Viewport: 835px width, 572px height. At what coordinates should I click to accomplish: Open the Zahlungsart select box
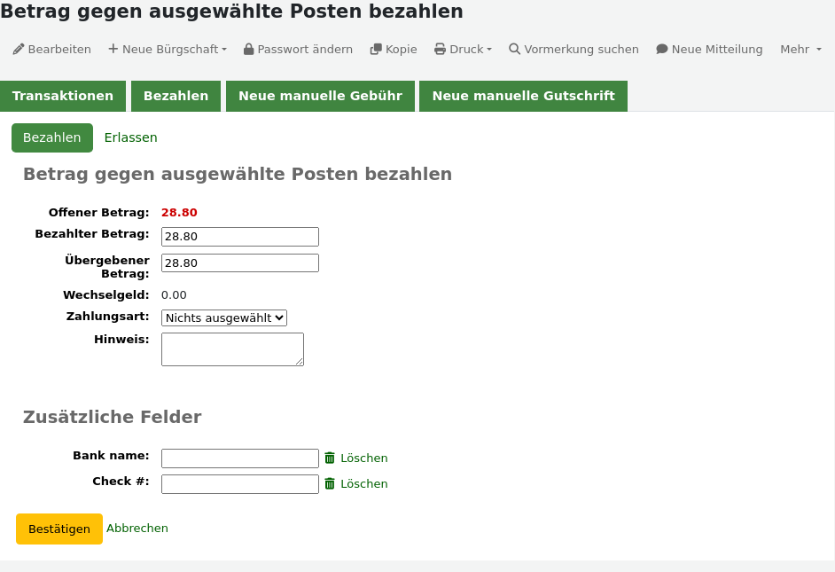224,318
